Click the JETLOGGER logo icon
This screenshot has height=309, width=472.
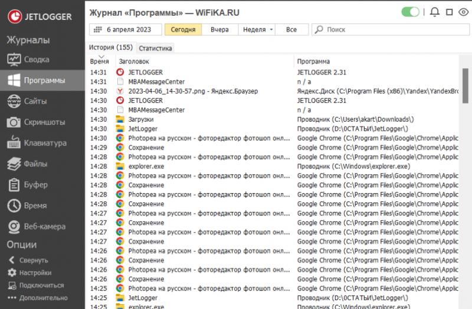[15, 16]
